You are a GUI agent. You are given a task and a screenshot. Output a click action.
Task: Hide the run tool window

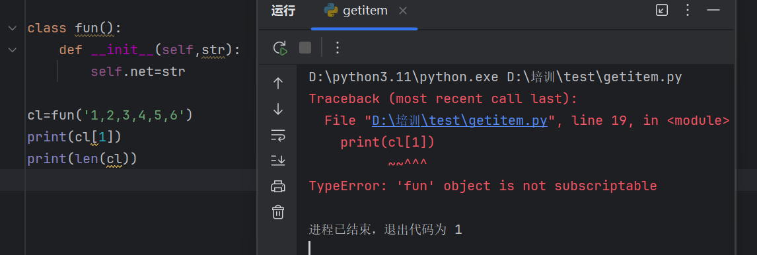(713, 10)
